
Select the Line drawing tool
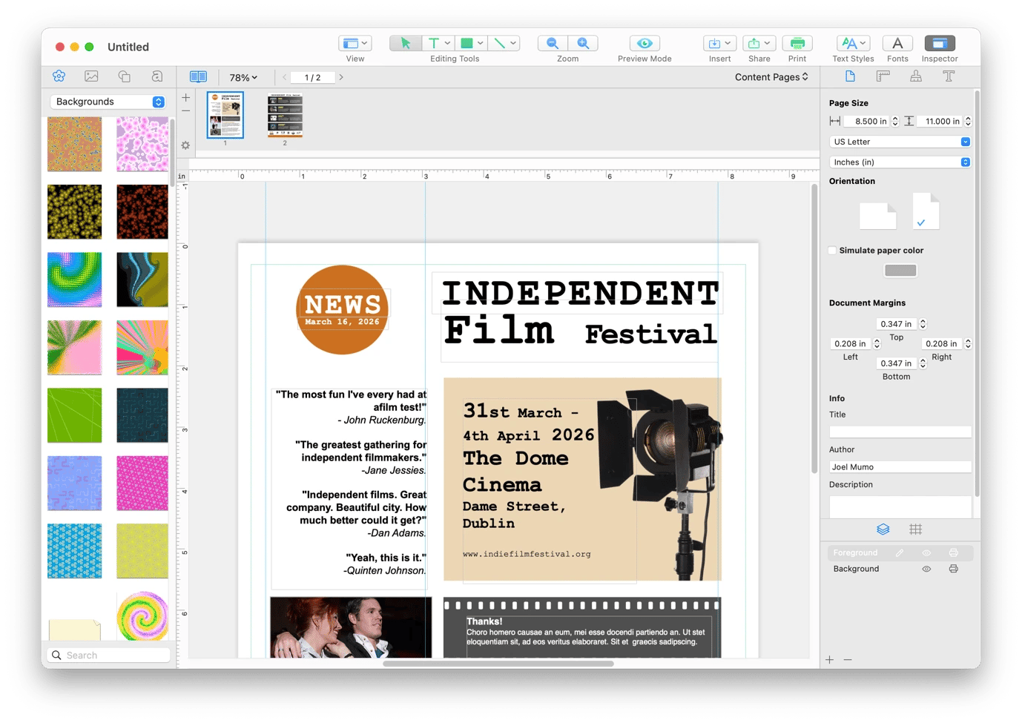click(x=500, y=43)
